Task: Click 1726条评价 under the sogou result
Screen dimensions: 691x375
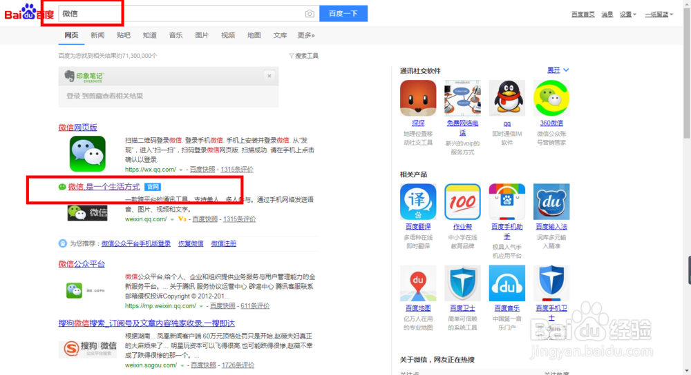Action: [238, 365]
